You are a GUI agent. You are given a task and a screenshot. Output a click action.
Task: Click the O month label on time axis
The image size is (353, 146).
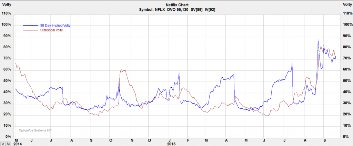tap(111, 140)
